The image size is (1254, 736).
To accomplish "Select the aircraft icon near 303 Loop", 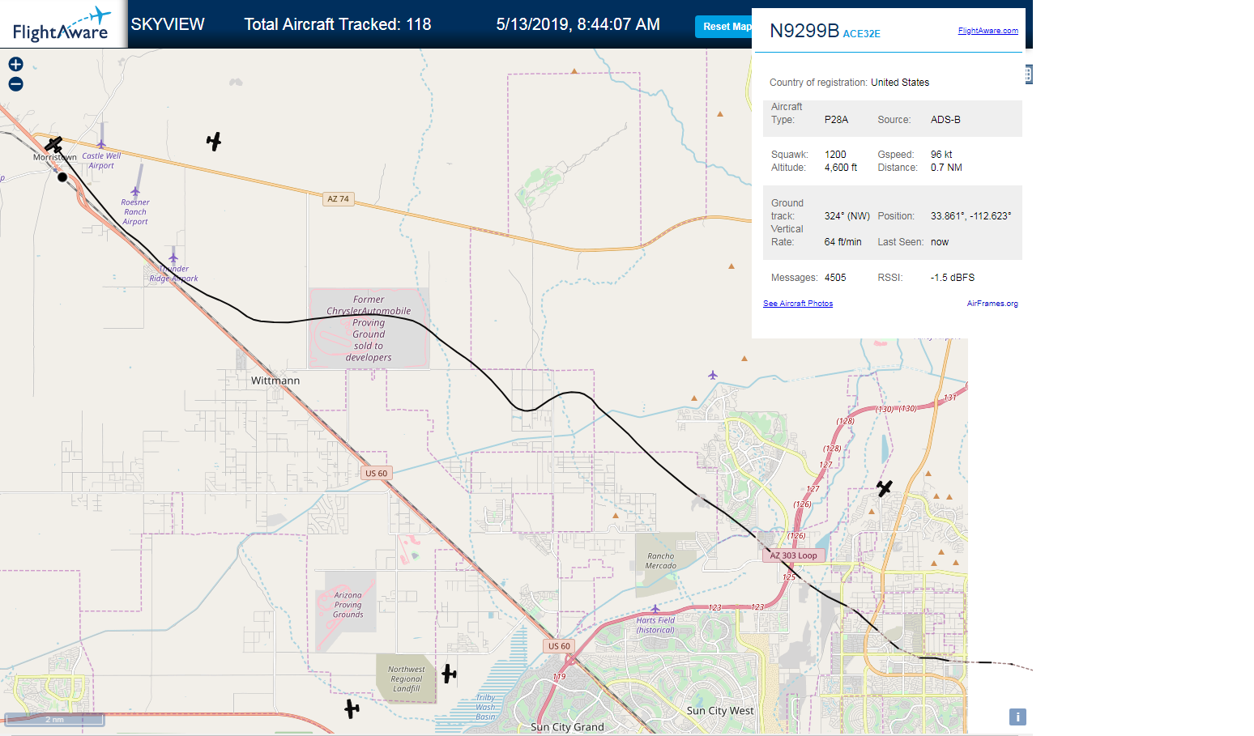I will click(x=885, y=488).
